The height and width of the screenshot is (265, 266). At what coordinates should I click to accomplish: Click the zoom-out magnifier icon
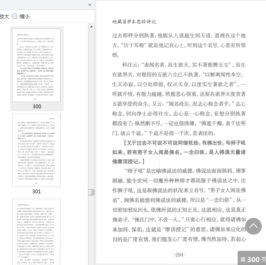(15, 16)
